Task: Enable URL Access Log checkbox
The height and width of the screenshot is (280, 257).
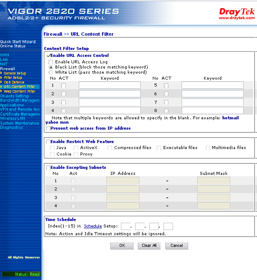Action: pos(51,62)
